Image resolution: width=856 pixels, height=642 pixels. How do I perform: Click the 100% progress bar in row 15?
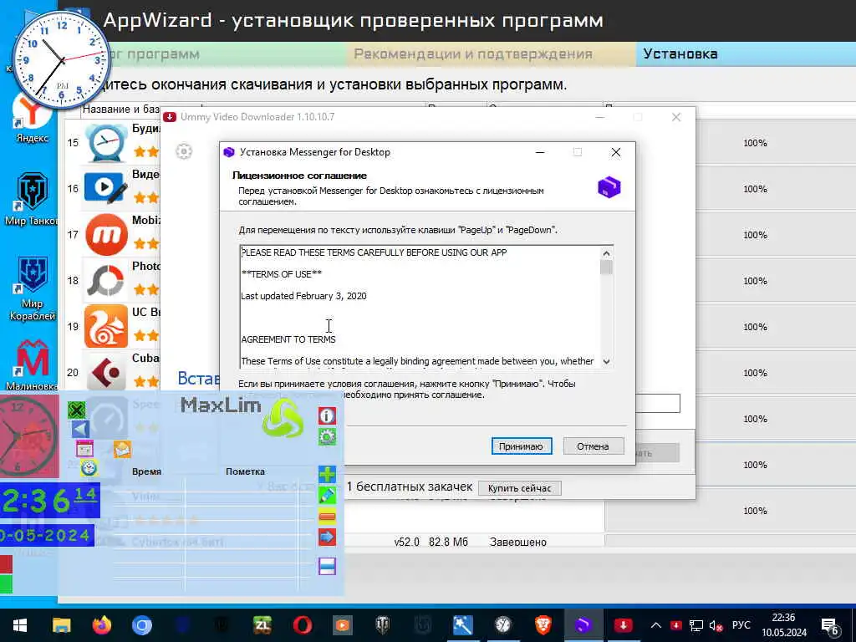click(755, 143)
